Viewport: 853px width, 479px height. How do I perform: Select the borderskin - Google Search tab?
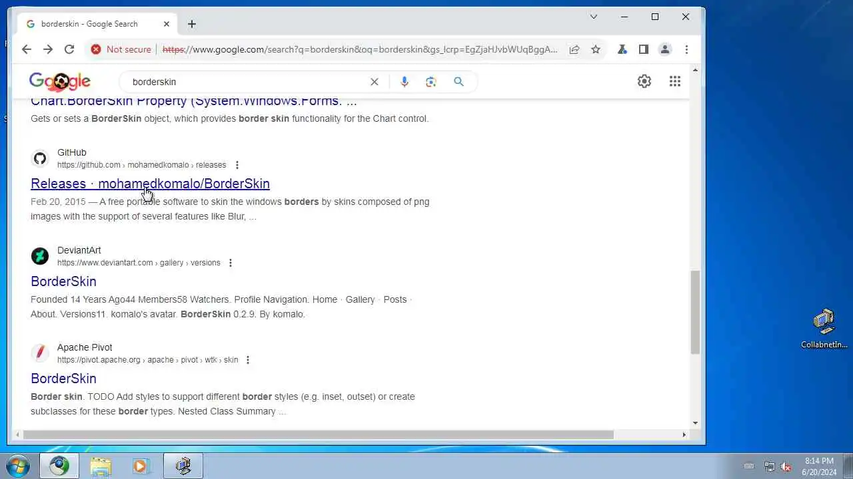[97, 24]
